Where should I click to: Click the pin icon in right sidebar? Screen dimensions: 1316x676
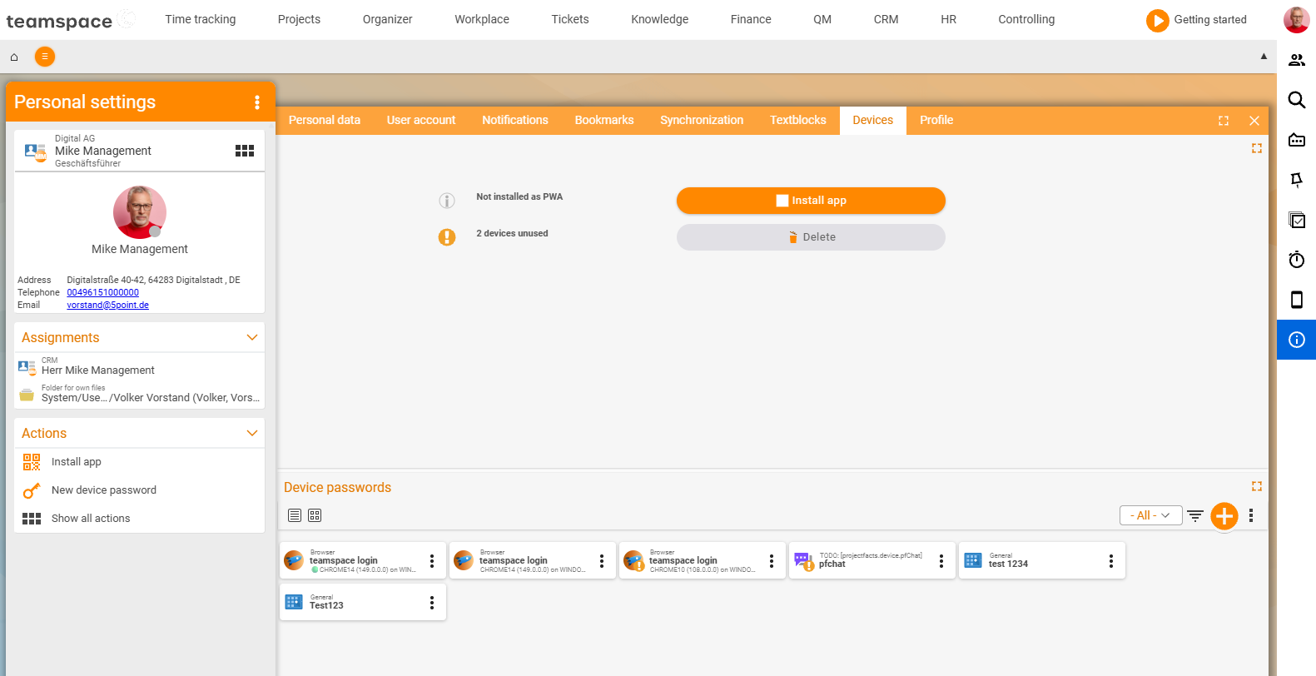(1296, 180)
